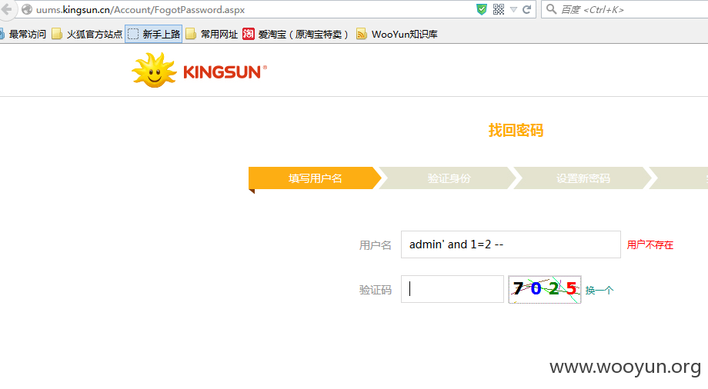Click the browser back arrow button
Viewport: 708px width, 389px height.
pyautogui.click(x=6, y=9)
